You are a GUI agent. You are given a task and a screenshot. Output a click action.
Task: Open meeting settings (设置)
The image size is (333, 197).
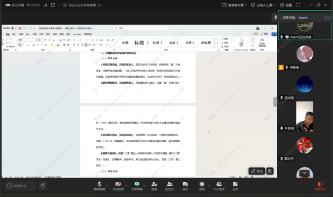(286, 5)
